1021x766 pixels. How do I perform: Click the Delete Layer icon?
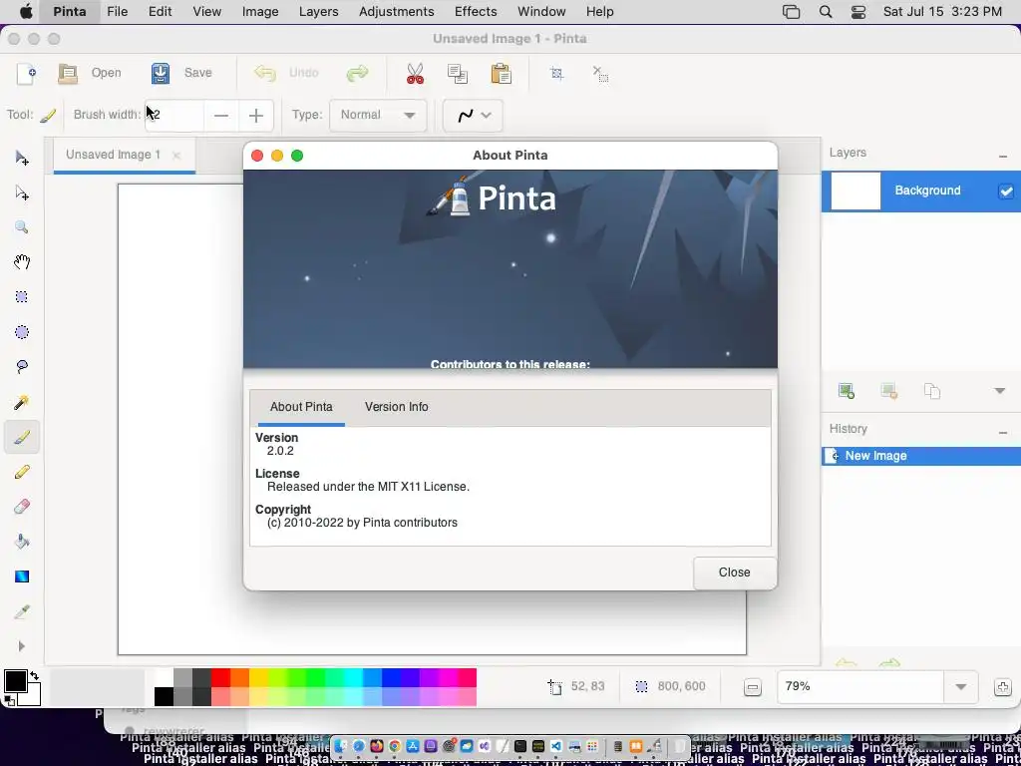[888, 391]
